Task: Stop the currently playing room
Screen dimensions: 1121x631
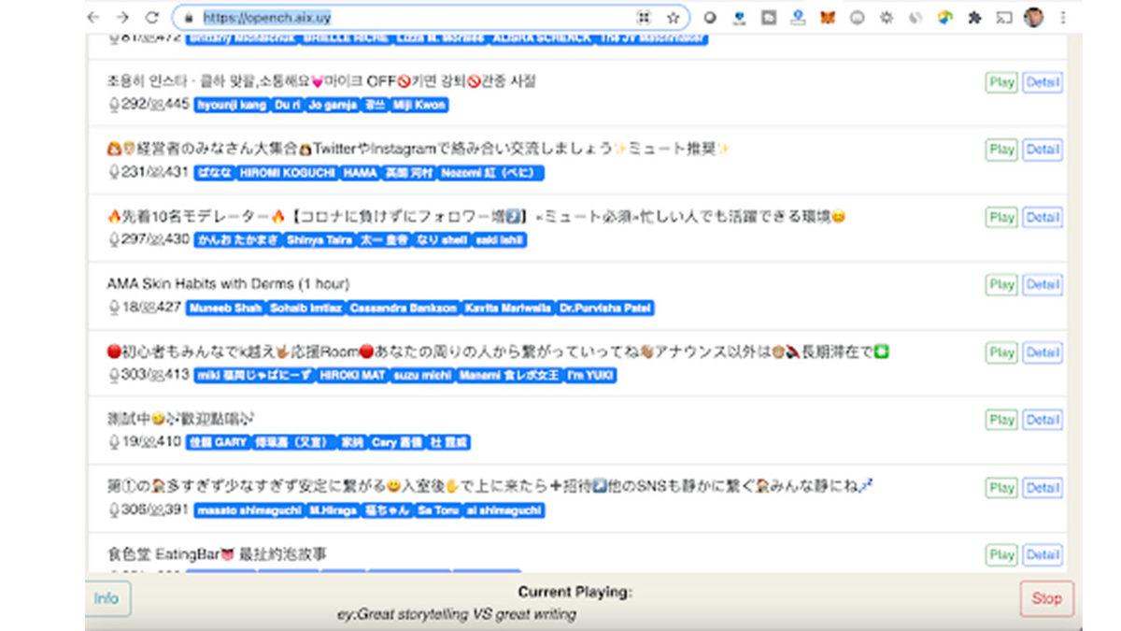Action: [1046, 598]
